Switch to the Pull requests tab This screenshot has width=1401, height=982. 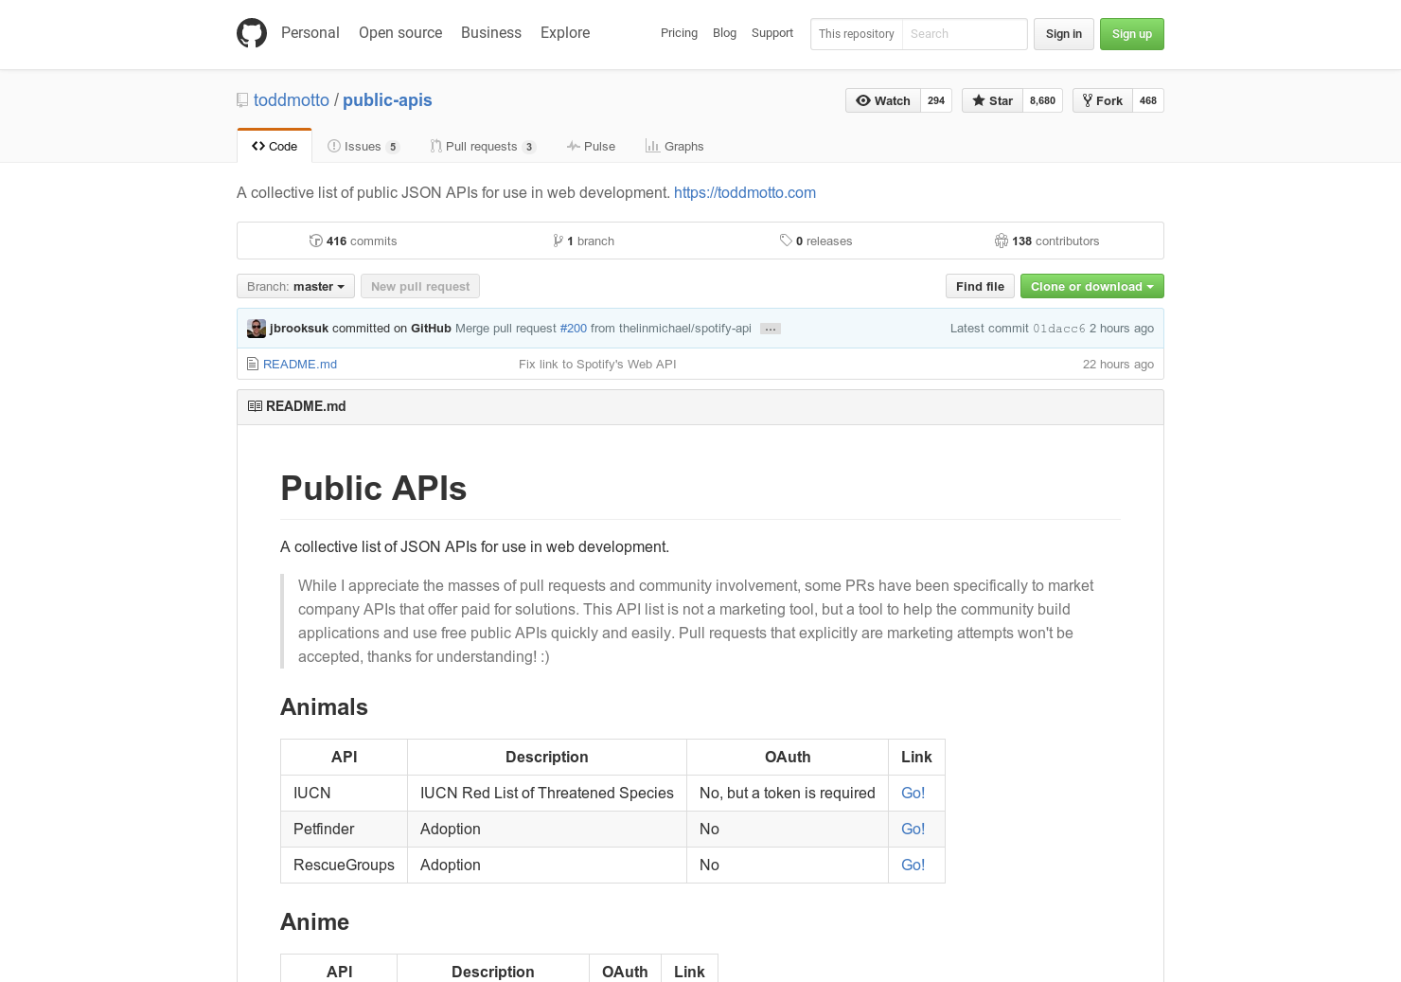[483, 146]
